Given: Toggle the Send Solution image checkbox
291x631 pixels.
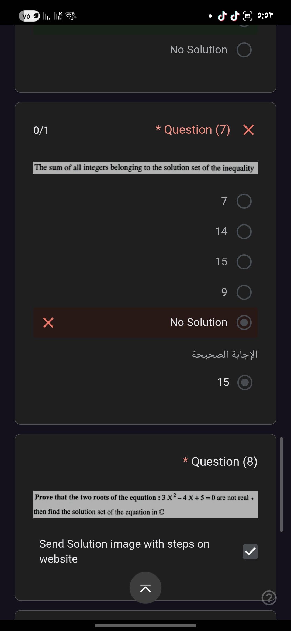Looking at the screenshot, I should (250, 551).
